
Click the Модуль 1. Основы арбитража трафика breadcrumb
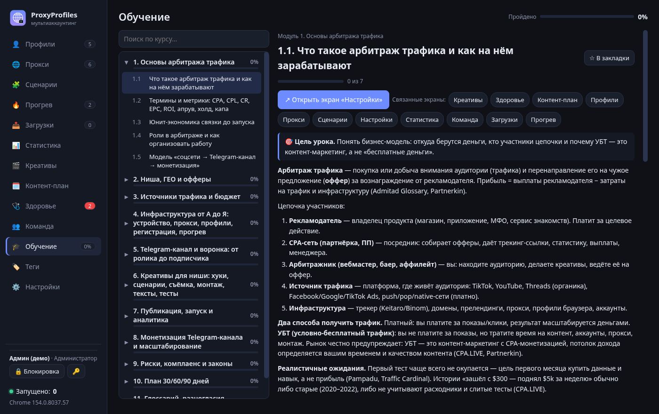(330, 36)
